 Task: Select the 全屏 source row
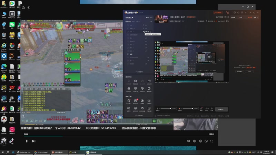coord(139,54)
